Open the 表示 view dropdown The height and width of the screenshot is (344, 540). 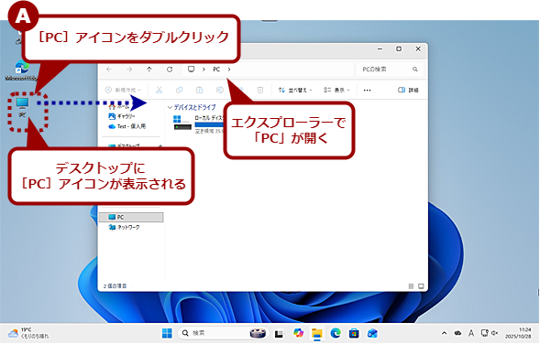click(336, 90)
